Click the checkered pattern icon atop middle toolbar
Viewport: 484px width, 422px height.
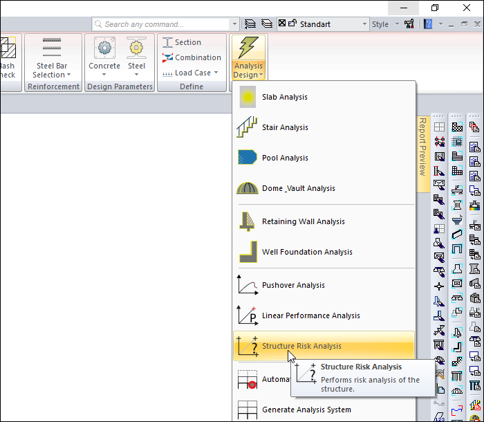click(x=457, y=127)
